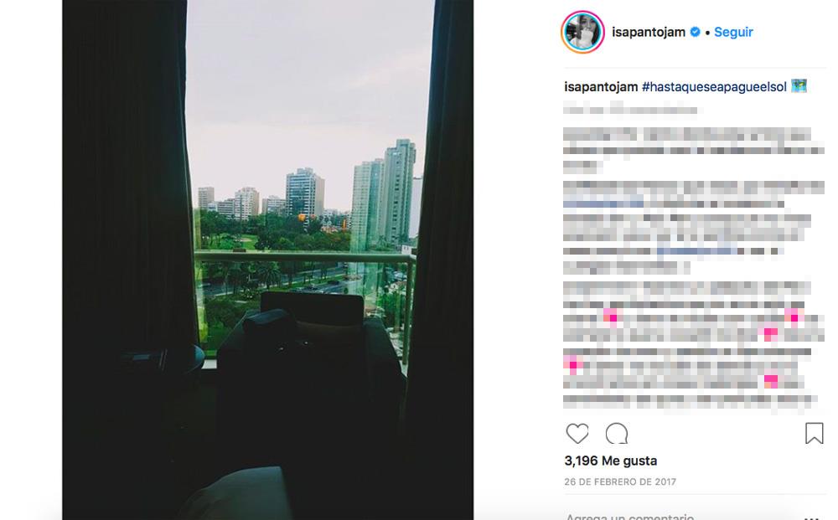Open comments via speech bubble icon
Viewport: 838px width, 520px height.
(616, 434)
